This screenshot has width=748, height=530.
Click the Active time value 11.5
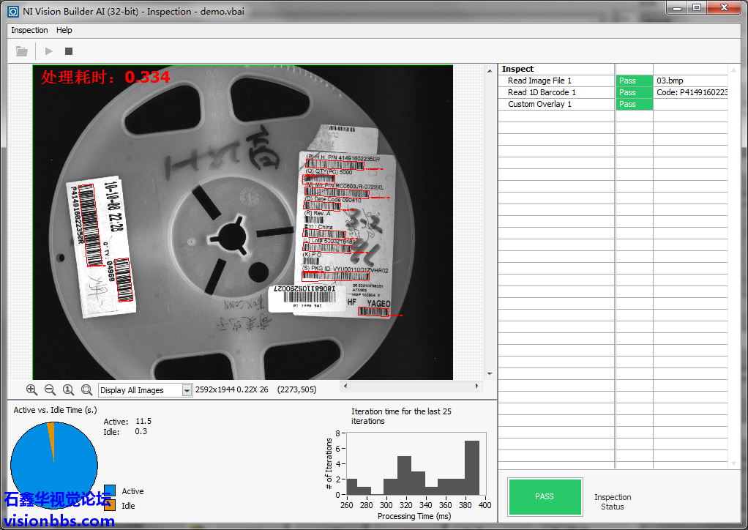click(x=143, y=421)
